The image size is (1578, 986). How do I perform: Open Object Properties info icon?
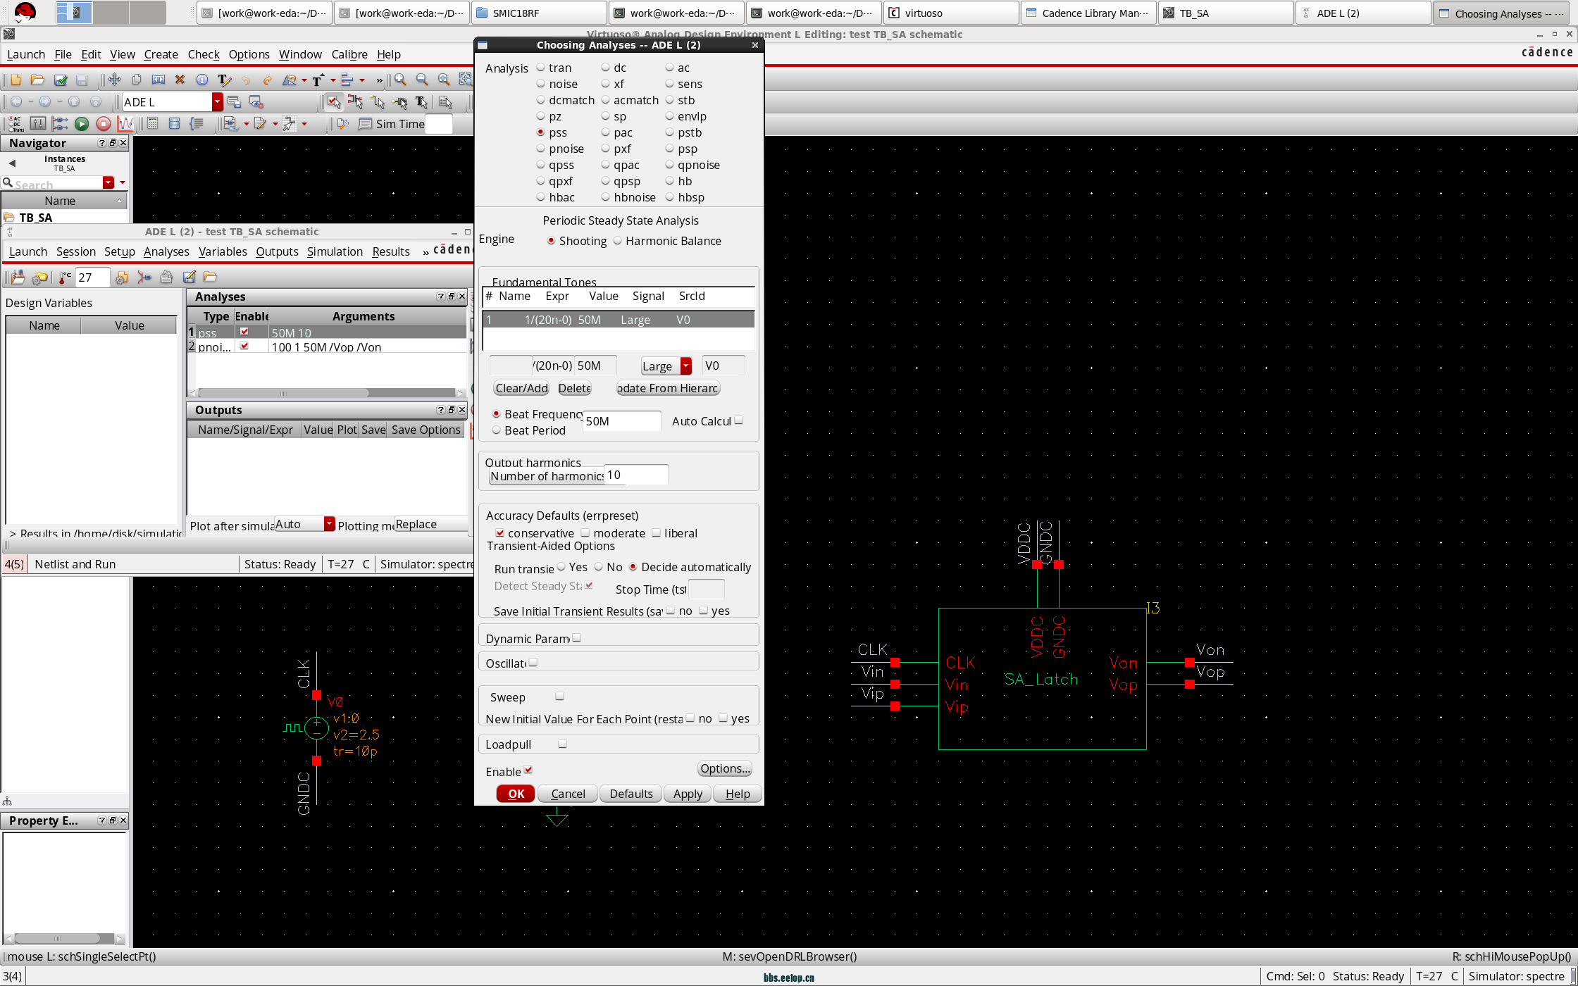[201, 80]
